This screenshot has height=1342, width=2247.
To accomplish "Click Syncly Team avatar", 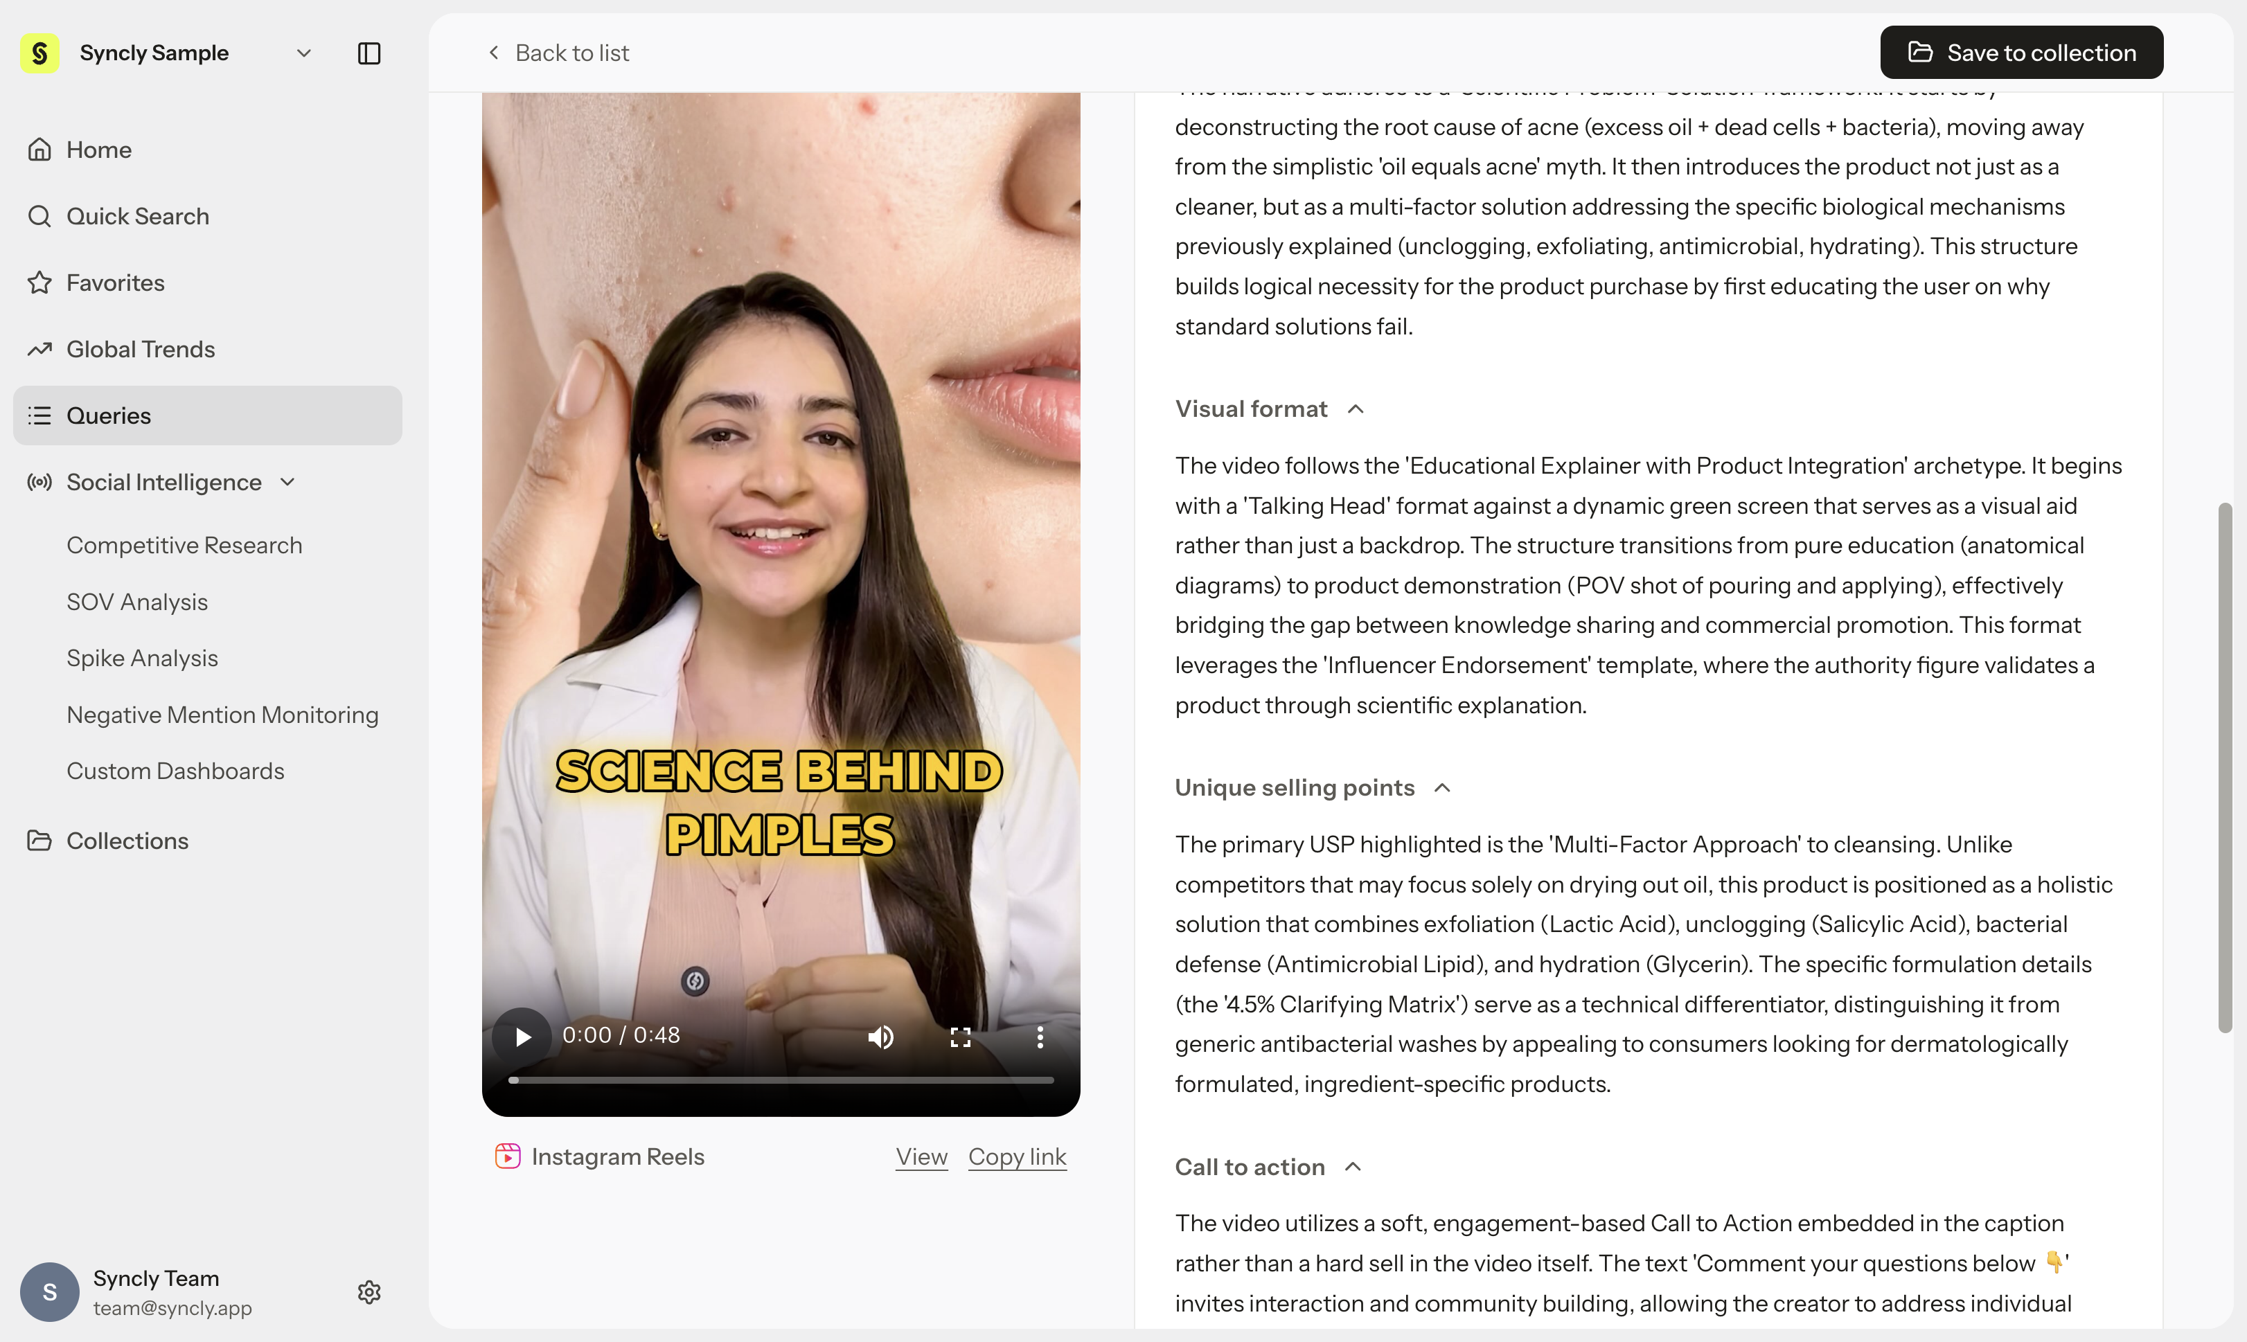I will point(50,1292).
